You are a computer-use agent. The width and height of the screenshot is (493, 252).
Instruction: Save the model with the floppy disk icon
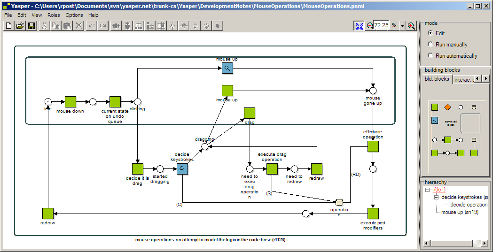31,26
